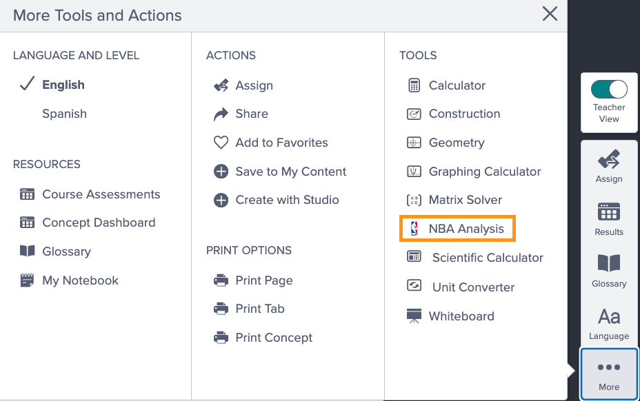This screenshot has height=401, width=640.
Task: Open the Calculator tool icon
Action: (x=414, y=85)
